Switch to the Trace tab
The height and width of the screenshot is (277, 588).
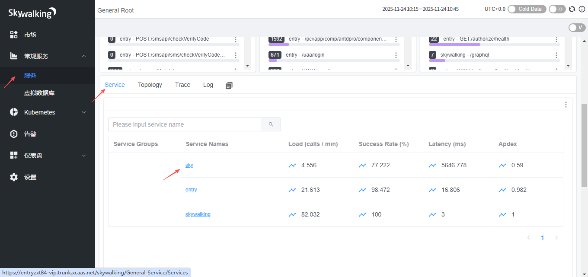182,85
